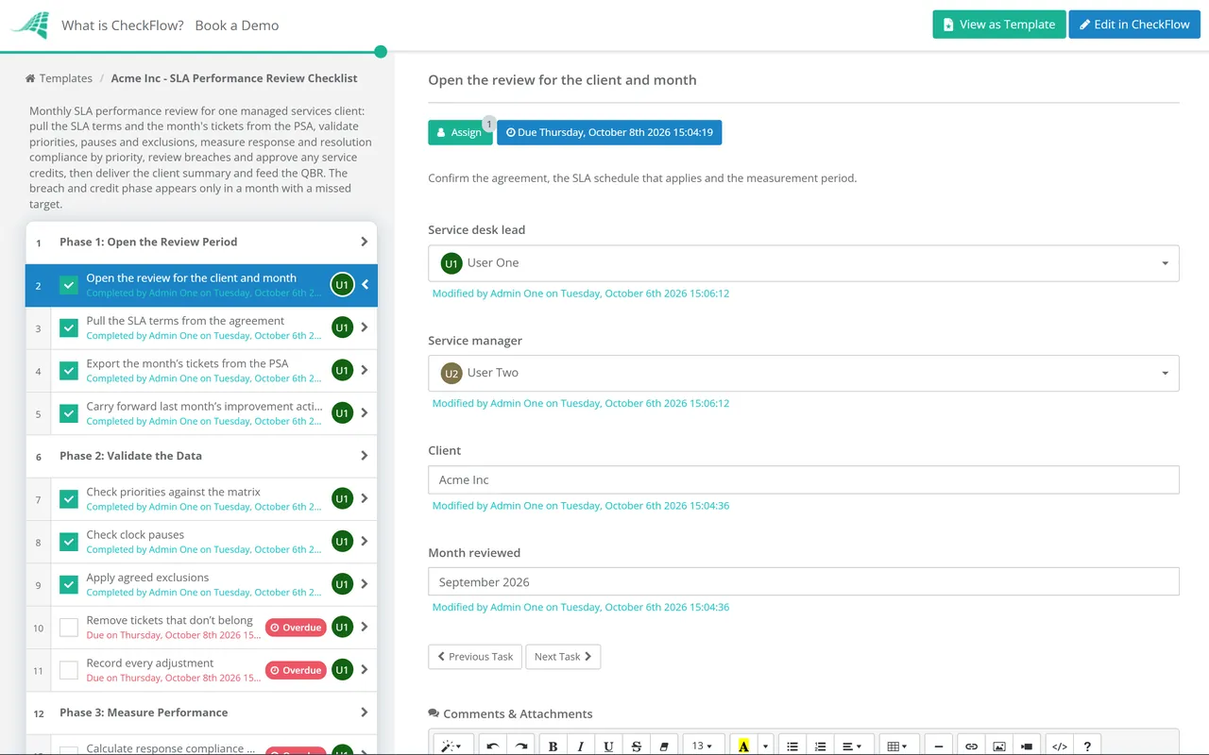This screenshot has width=1209, height=755.
Task: Click the Month reviewed input field
Action: click(x=804, y=582)
